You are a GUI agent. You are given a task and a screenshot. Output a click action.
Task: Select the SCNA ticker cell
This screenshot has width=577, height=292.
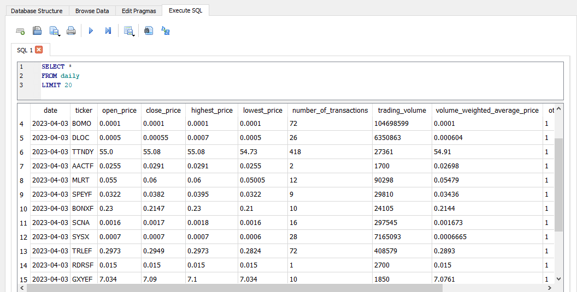click(x=84, y=223)
